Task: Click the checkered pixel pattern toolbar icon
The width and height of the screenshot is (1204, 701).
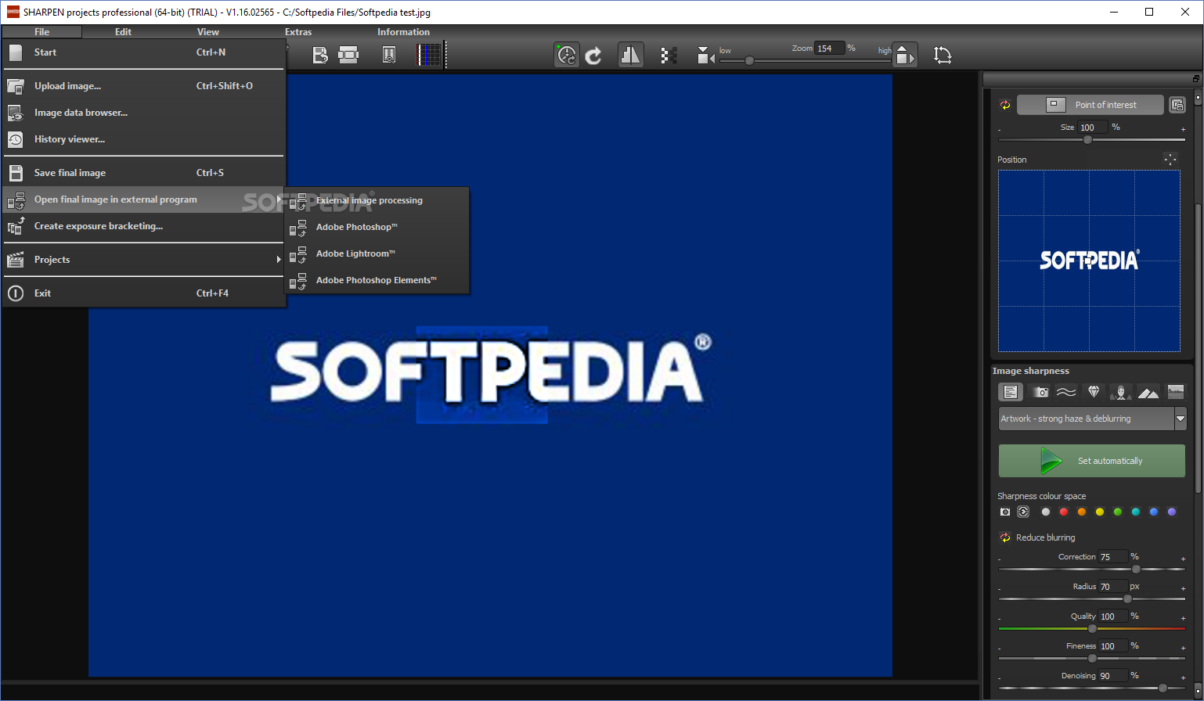Action: coord(668,55)
